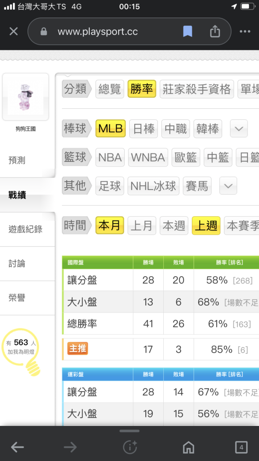Tap 運彩盤 讓分盤 row label

tap(82, 392)
